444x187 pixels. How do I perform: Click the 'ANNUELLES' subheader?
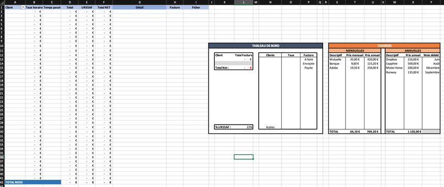(x=413, y=50)
